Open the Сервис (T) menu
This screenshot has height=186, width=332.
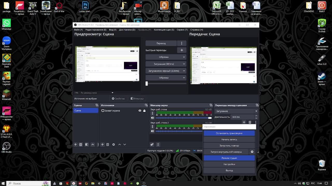(x=182, y=30)
